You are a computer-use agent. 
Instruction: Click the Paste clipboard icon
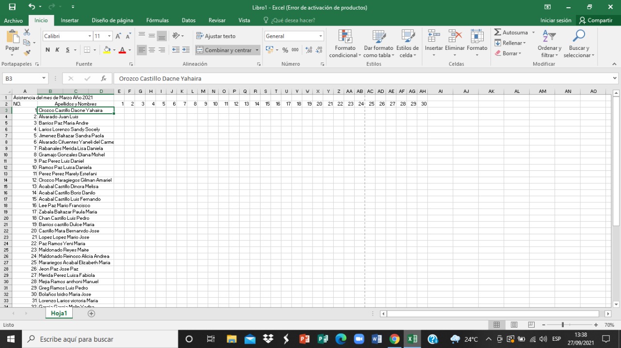click(x=12, y=37)
